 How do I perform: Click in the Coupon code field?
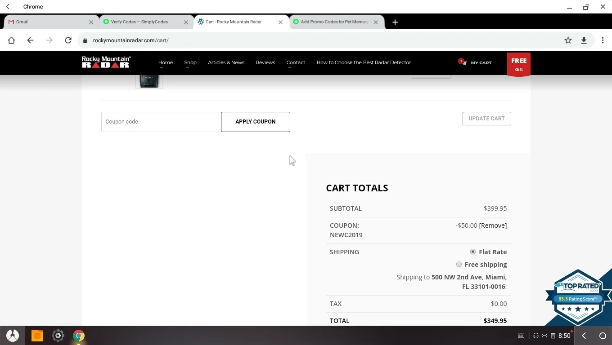[160, 122]
